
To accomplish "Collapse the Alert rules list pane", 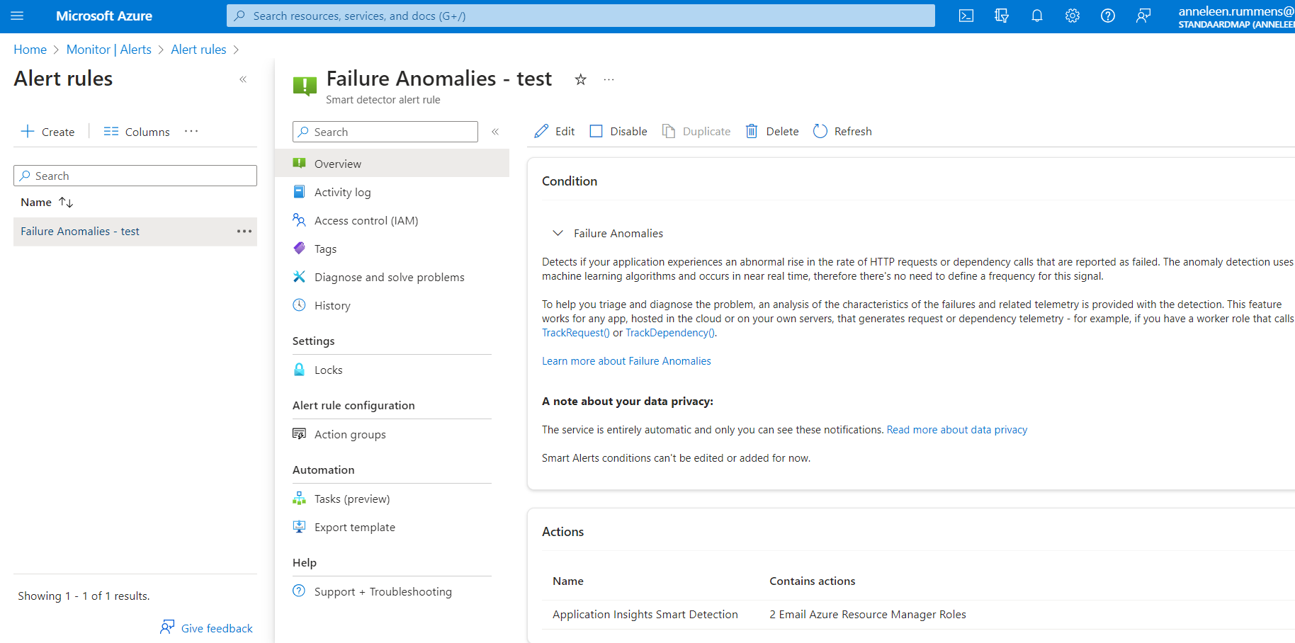I will tap(243, 79).
